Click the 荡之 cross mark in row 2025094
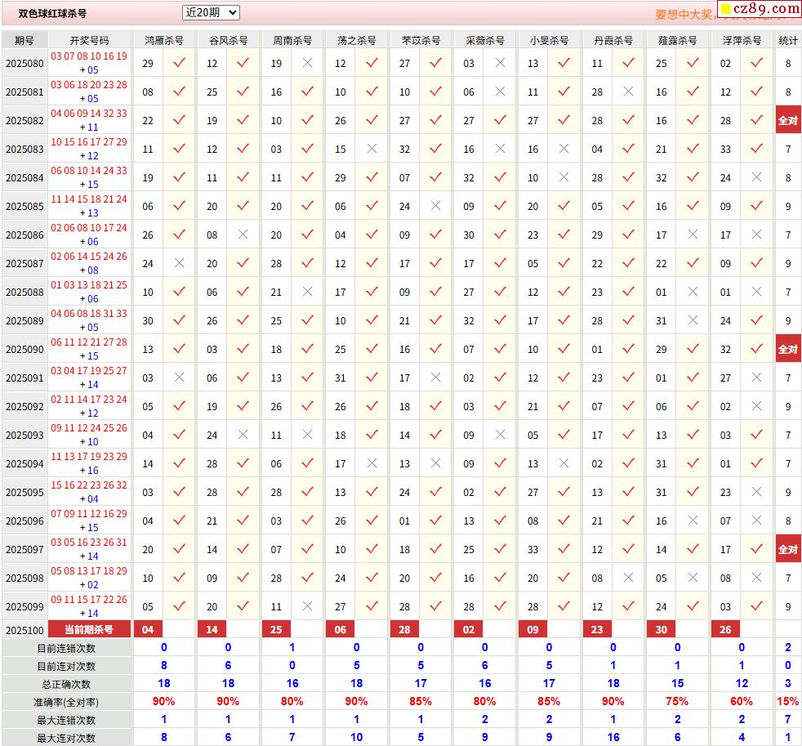The image size is (802, 746). click(x=372, y=463)
